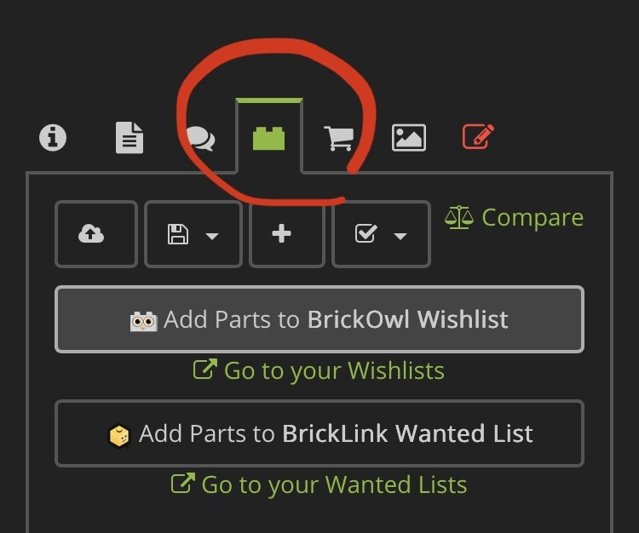The image size is (639, 533).
Task: Open the shopping cart buy tab
Action: (x=338, y=139)
